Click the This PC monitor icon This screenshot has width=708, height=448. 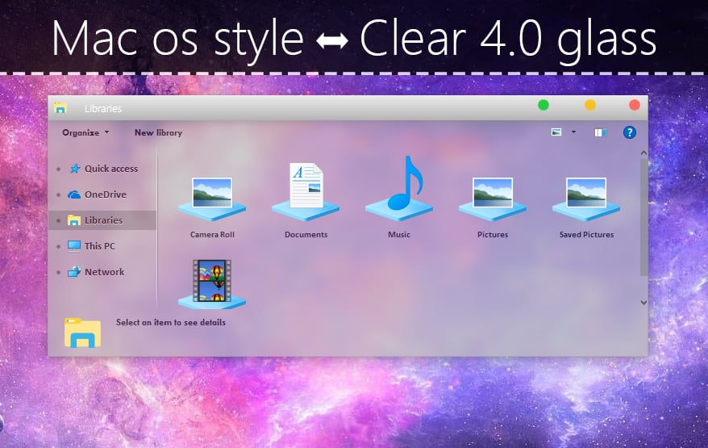click(x=74, y=246)
